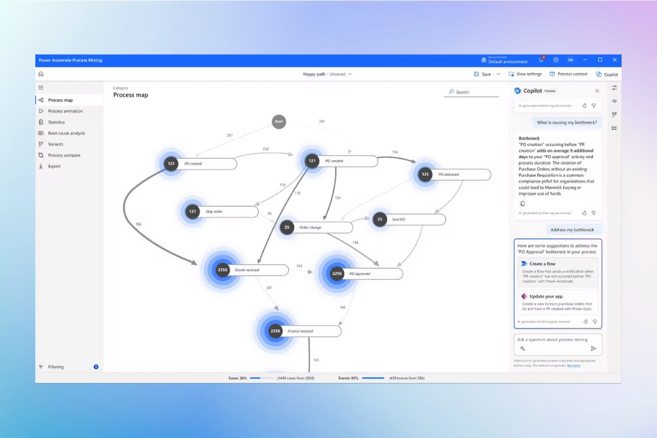Open Process context
The image size is (657, 438).
click(x=568, y=74)
